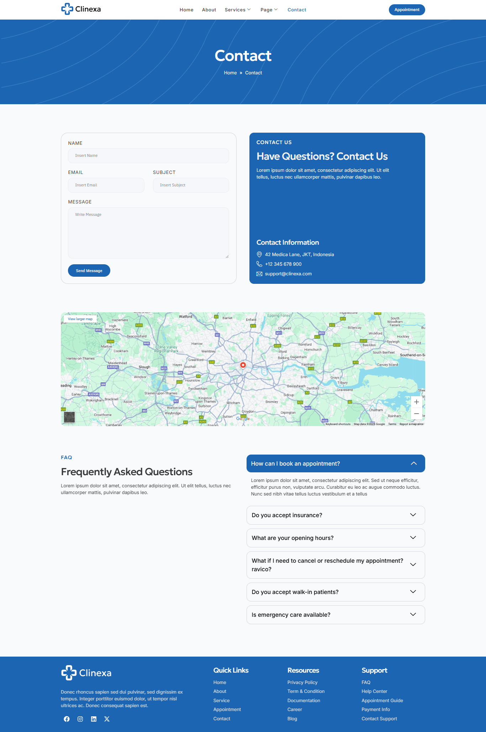
Task: Open Term & Condition in footer
Action: tap(306, 691)
